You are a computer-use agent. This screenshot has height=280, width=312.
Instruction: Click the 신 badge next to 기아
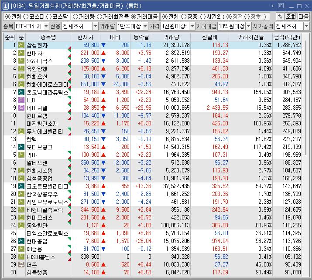point(21,155)
